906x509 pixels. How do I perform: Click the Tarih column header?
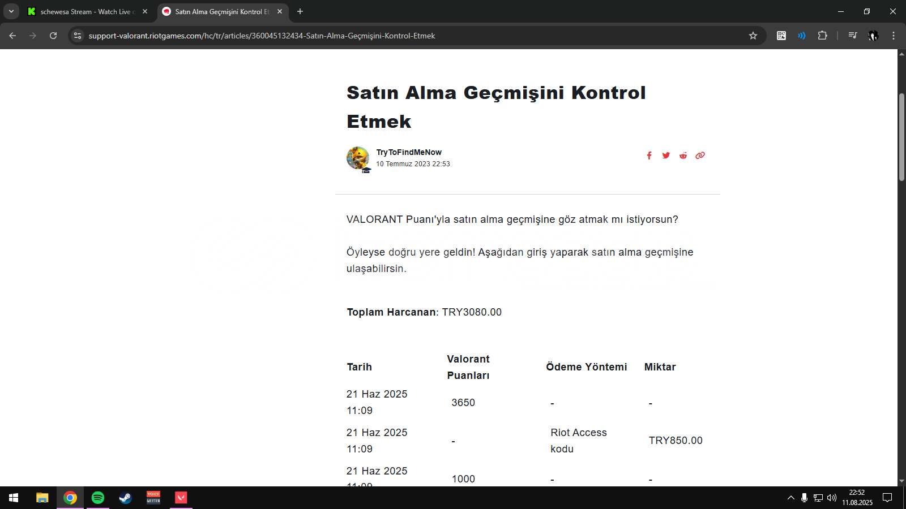tap(360, 367)
